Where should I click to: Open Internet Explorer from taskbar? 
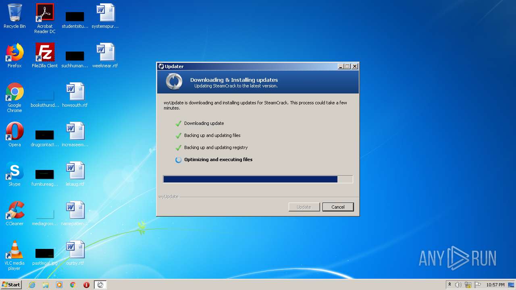pos(32,285)
